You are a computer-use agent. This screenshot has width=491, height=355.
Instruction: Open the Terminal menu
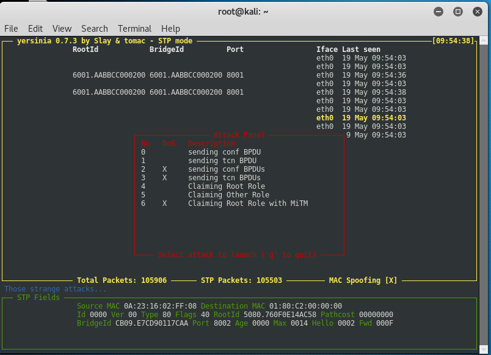pos(134,29)
